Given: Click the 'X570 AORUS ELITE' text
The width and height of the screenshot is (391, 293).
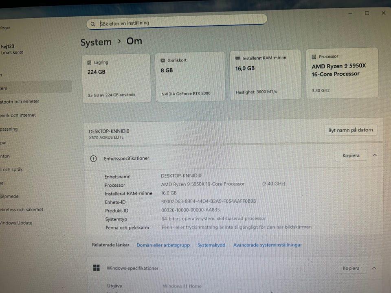Looking at the screenshot, I should pos(106,138).
